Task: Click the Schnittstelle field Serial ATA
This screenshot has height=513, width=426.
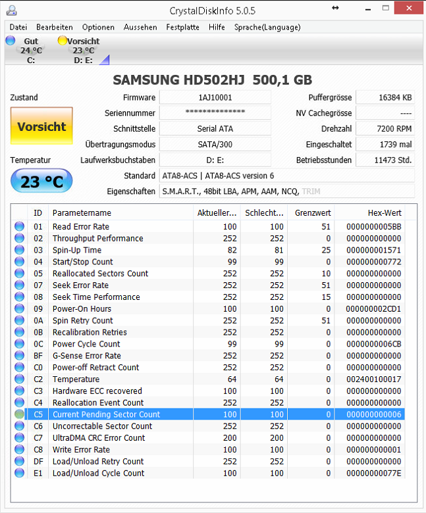Action: (x=215, y=128)
